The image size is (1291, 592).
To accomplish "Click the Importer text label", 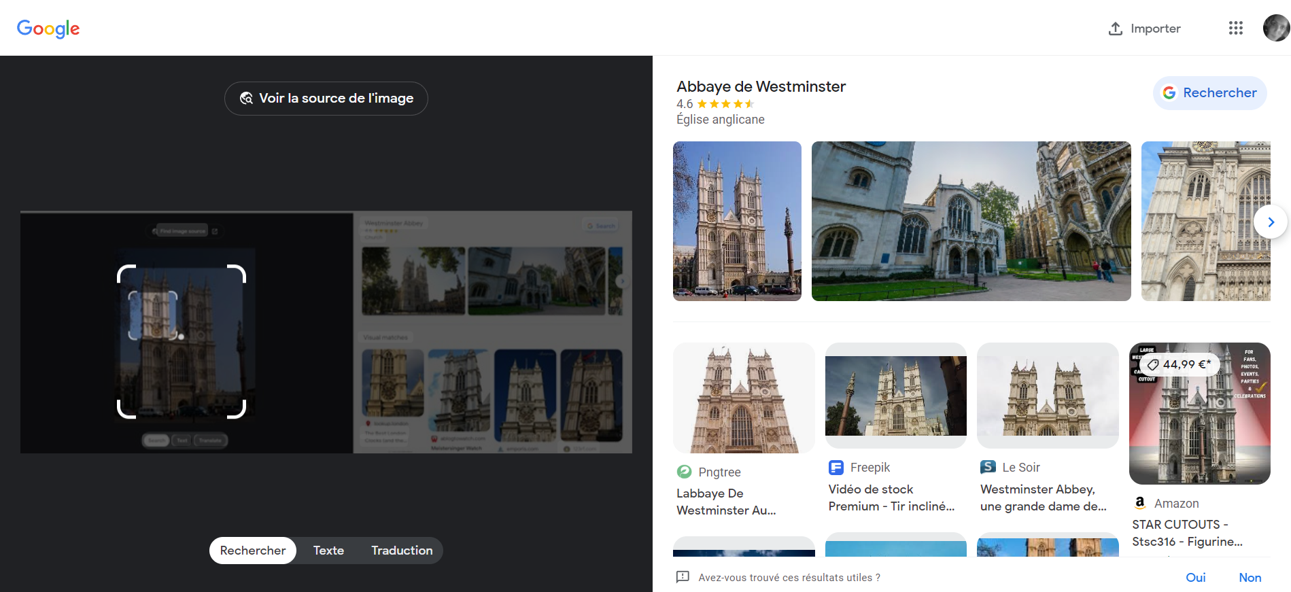I will tap(1156, 29).
